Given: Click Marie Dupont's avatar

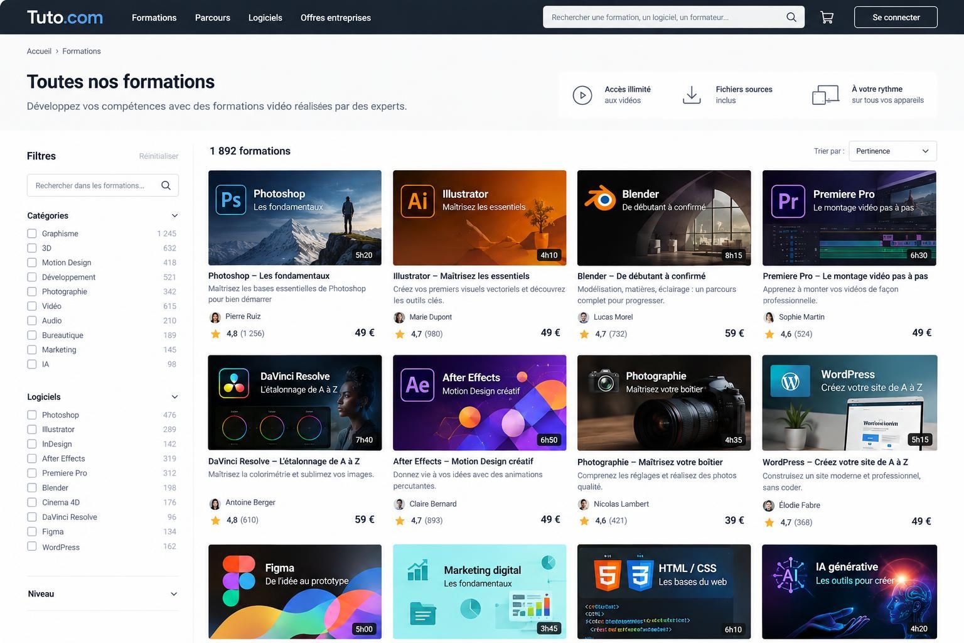Looking at the screenshot, I should (399, 317).
